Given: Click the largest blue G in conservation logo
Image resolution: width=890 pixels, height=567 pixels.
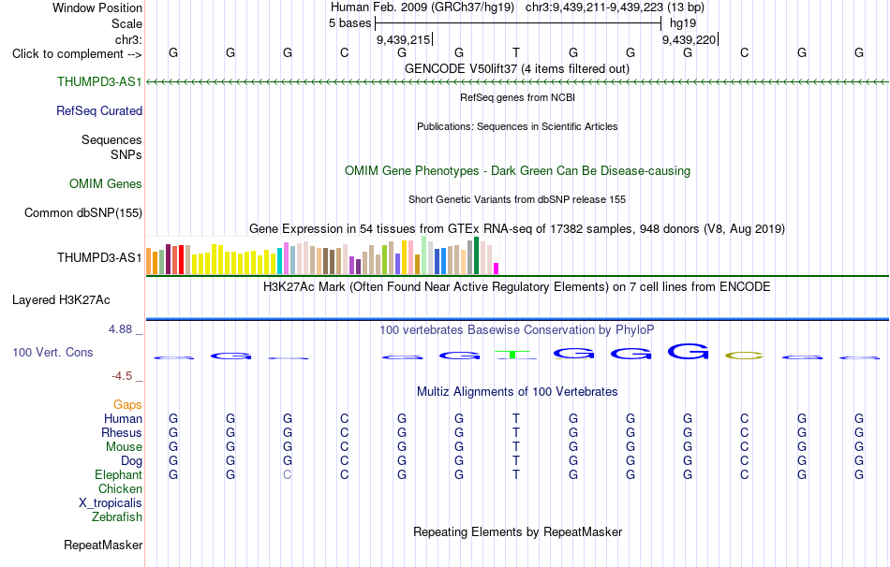Looking at the screenshot, I should point(688,352).
